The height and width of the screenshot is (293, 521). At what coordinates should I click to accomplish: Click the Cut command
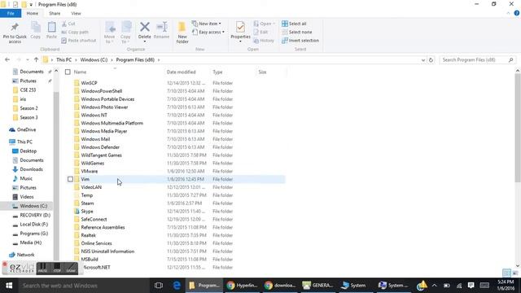coord(68,24)
